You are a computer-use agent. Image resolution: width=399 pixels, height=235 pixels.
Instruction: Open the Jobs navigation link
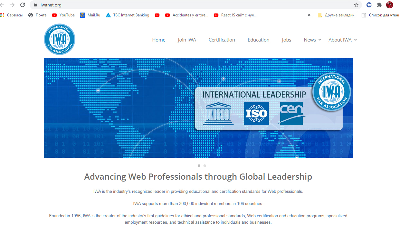(x=286, y=40)
